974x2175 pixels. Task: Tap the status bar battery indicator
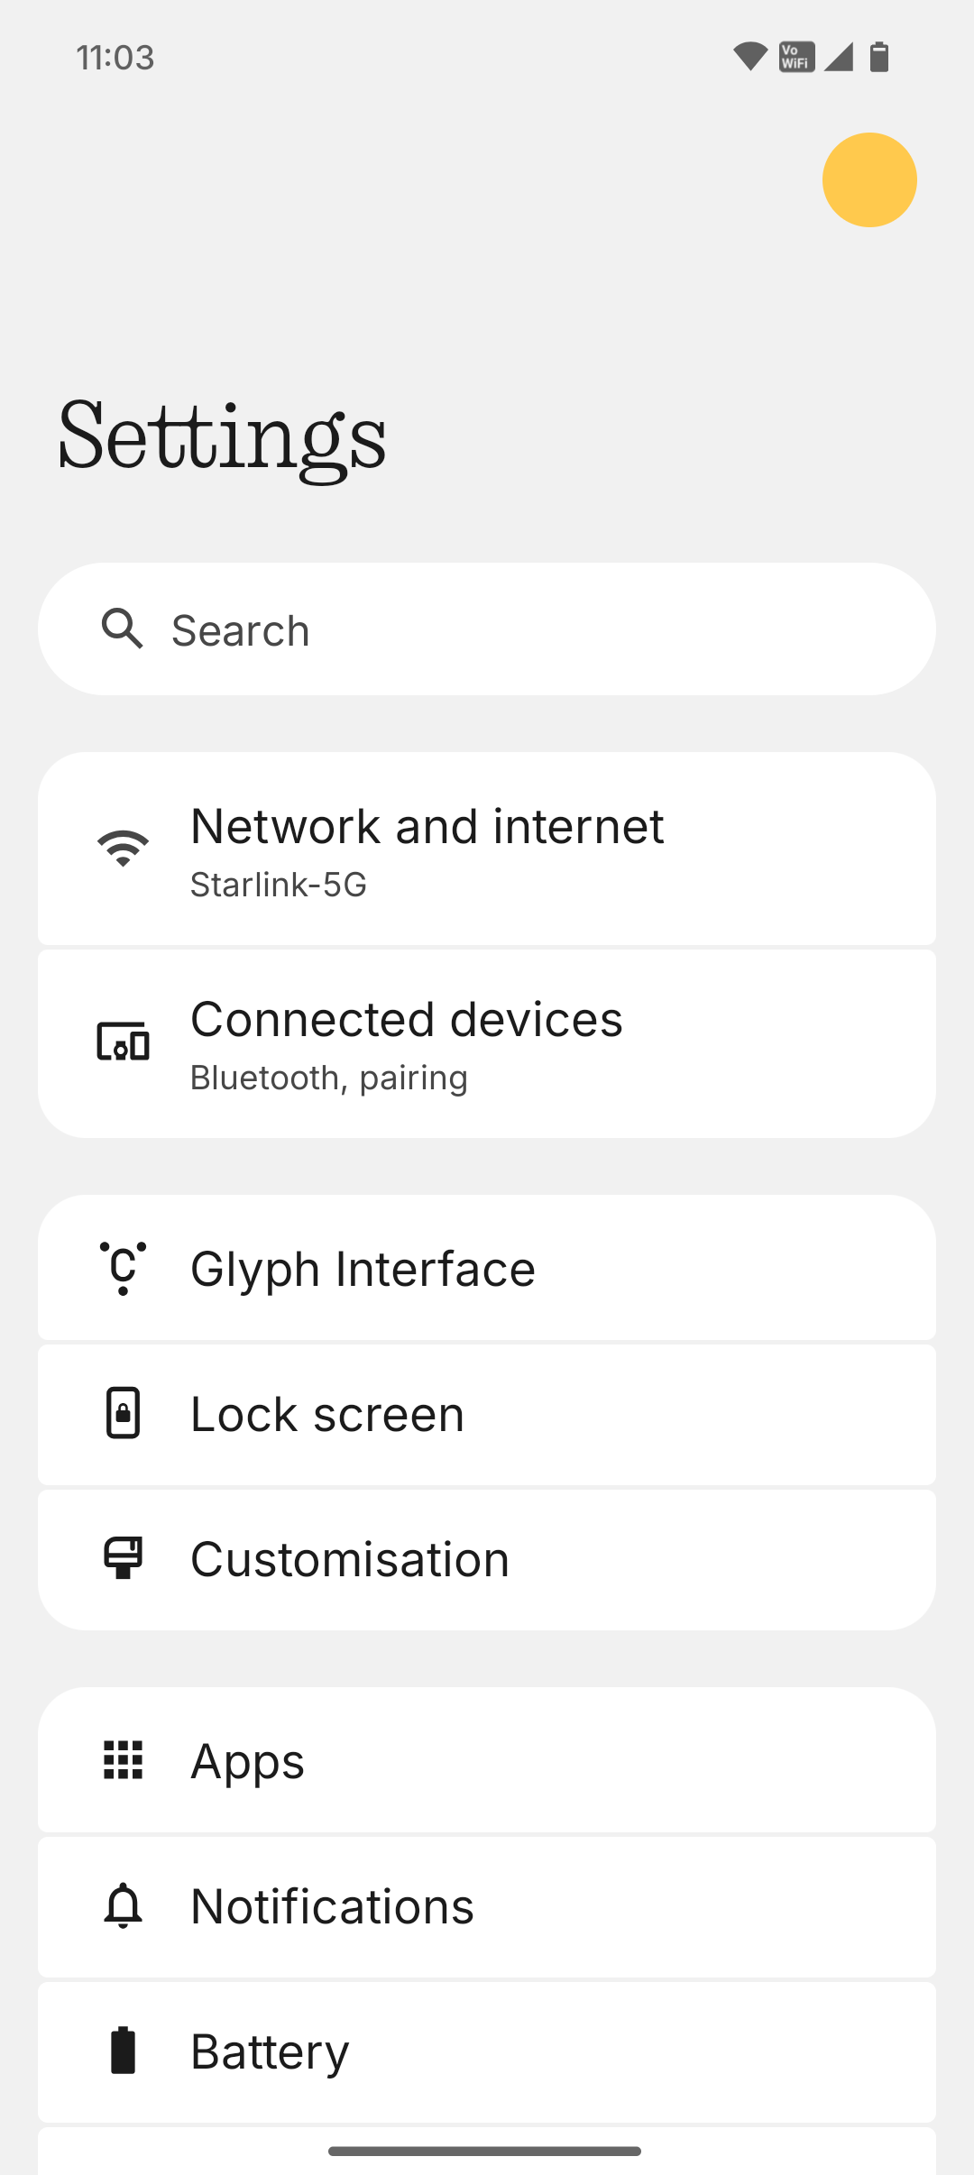coord(879,57)
